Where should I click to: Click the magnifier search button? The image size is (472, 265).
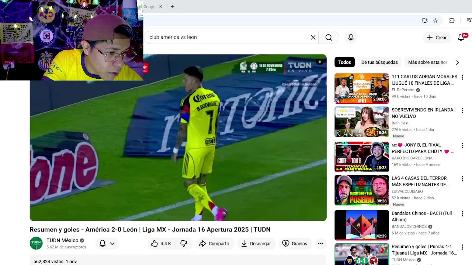pos(329,38)
